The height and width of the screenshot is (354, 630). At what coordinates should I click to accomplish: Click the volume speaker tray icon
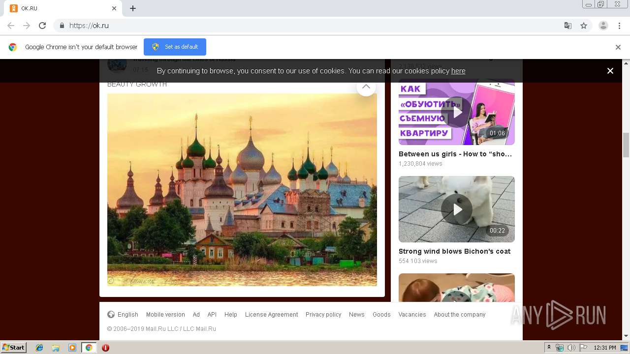pyautogui.click(x=571, y=348)
